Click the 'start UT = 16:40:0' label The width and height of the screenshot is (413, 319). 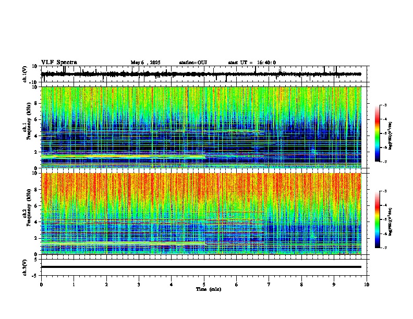tap(252, 63)
